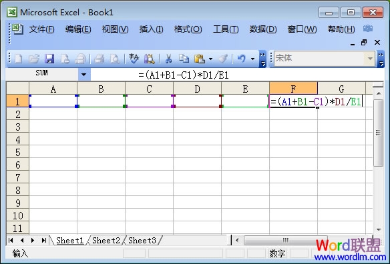Select the column A header

click(x=53, y=89)
